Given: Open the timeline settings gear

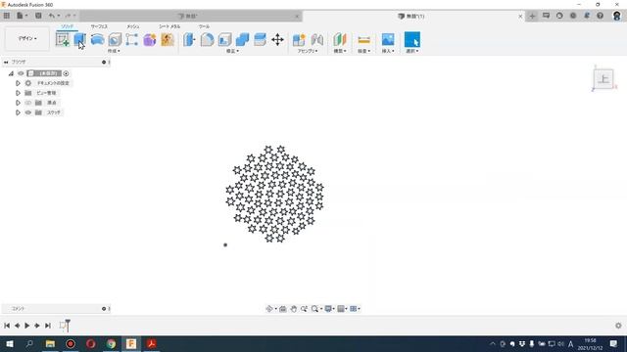Looking at the screenshot, I should (x=618, y=326).
